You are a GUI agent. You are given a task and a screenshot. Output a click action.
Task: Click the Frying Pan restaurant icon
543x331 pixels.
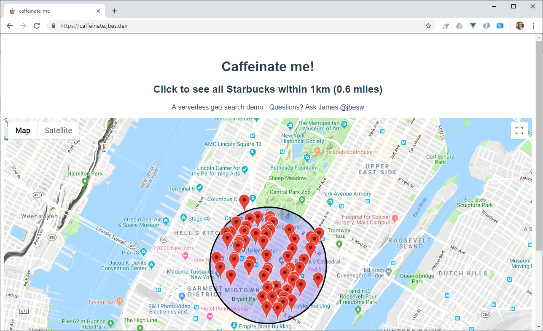pos(120,301)
